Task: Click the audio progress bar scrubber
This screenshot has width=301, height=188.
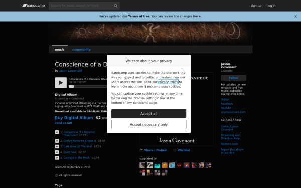Action: [71, 87]
